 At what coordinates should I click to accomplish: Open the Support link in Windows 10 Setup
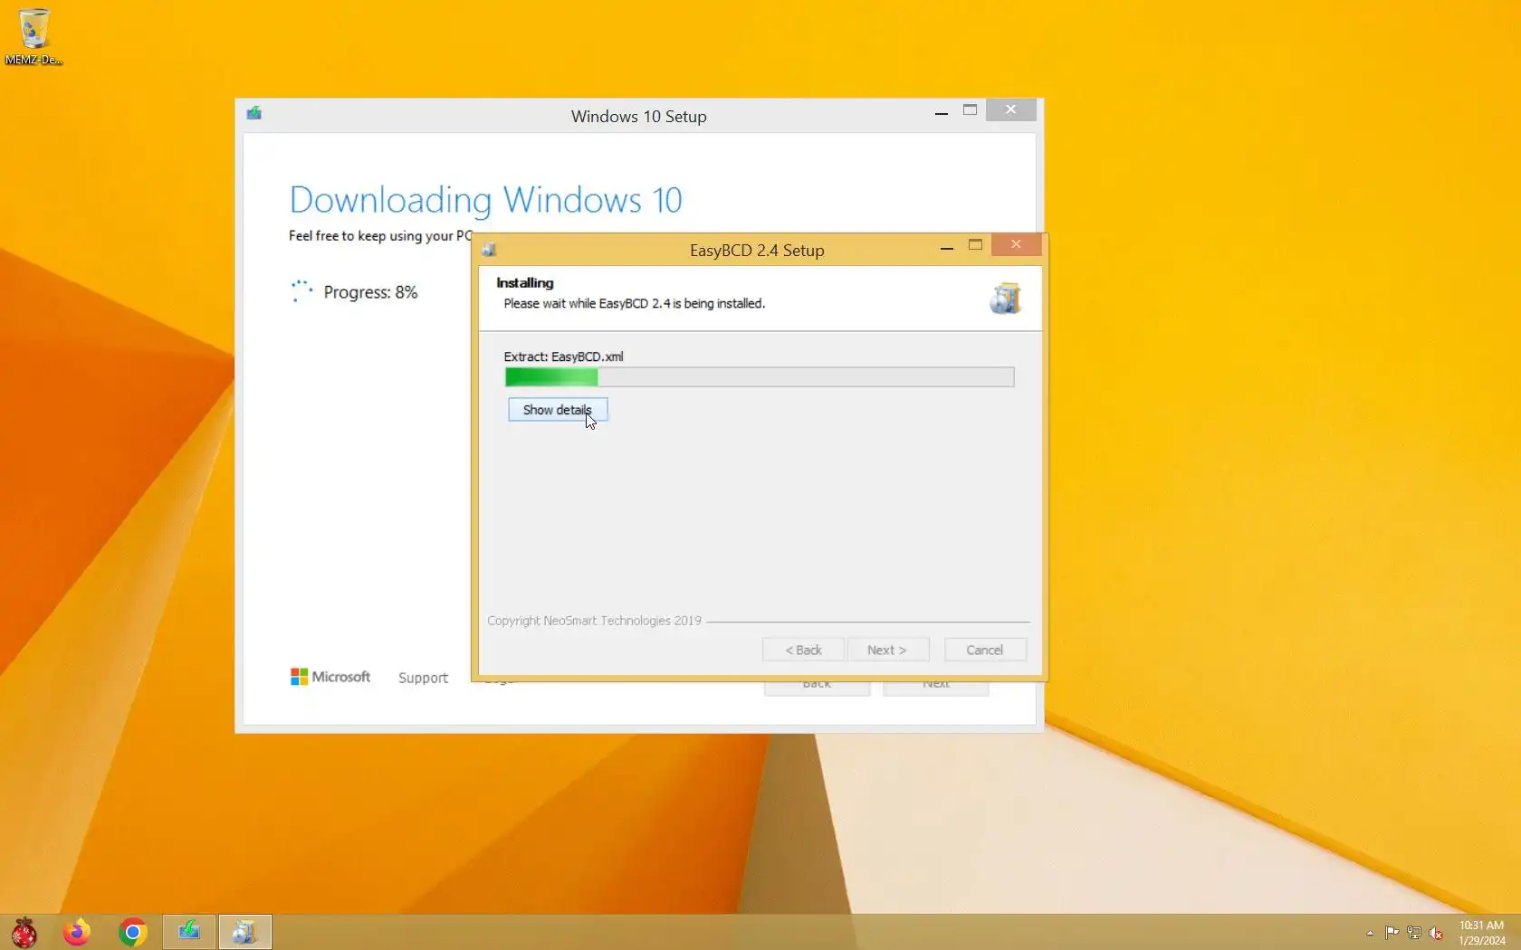423,678
